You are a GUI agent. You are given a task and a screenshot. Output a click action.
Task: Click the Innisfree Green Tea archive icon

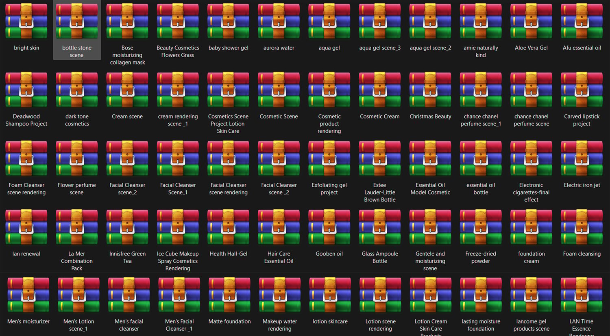click(127, 227)
